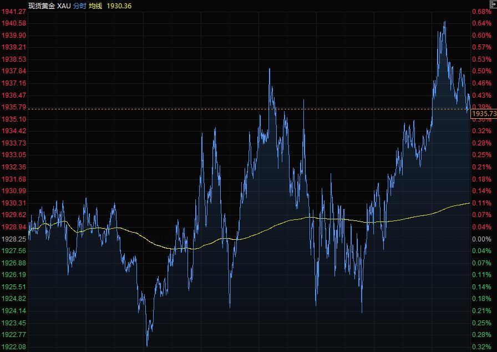Click the red 0.50% percentage axis label
Image resolution: width=497 pixels, height=352 pixels.
coord(481,71)
